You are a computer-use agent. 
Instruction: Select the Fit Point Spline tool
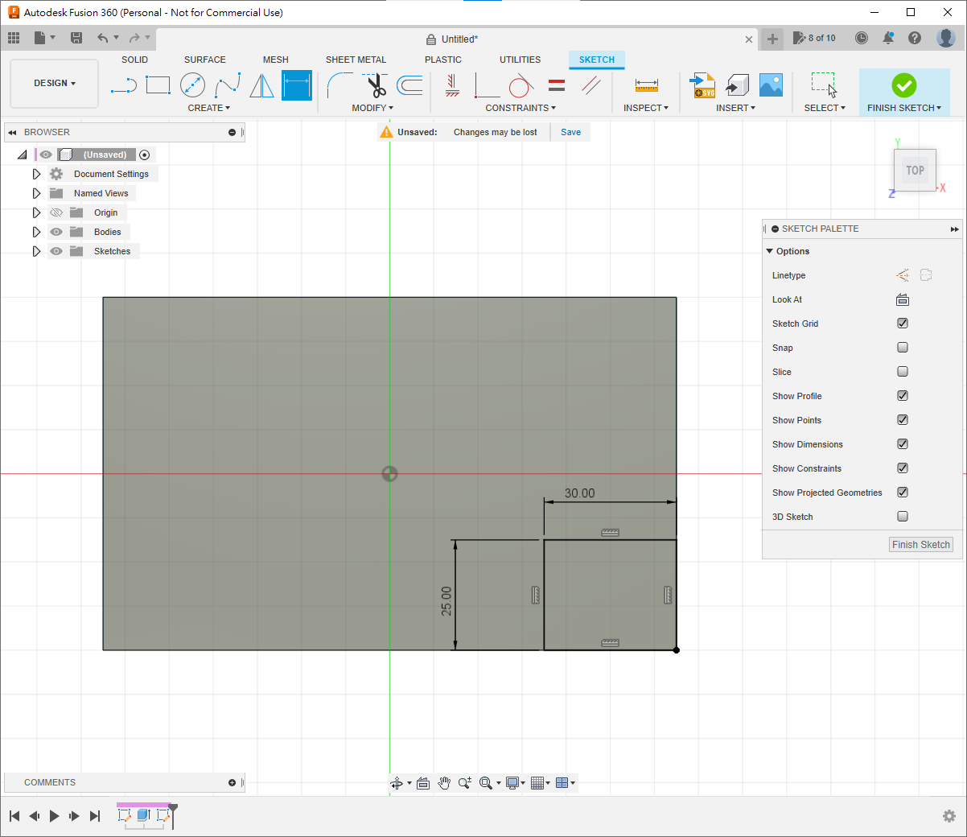tap(227, 85)
